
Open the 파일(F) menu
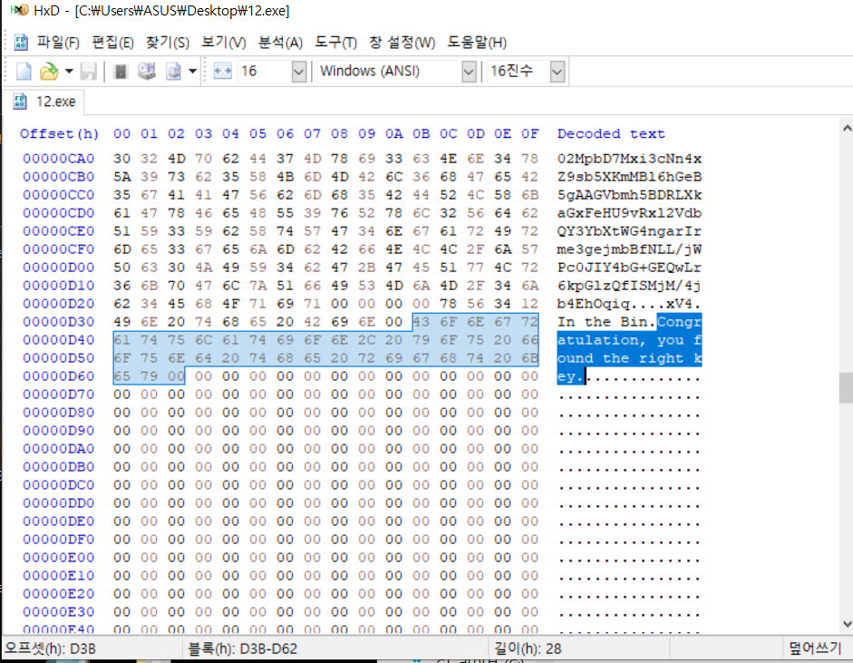[58, 43]
